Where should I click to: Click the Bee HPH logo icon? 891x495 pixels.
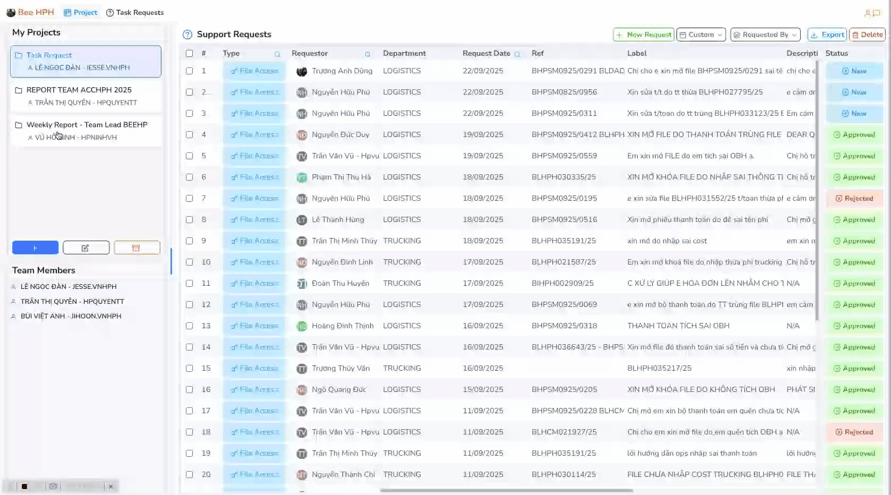(x=11, y=12)
